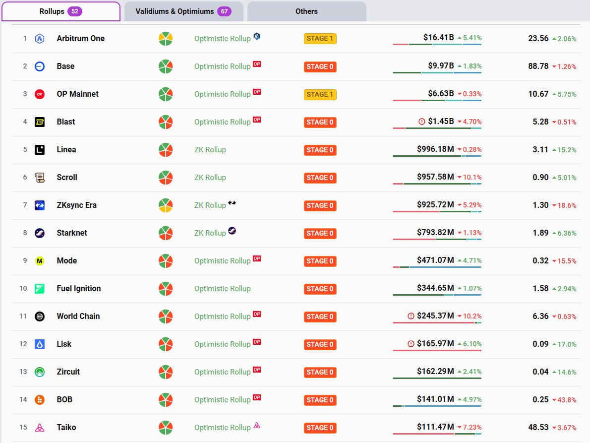
Task: Click the Starknet logo icon
Action: tap(40, 233)
